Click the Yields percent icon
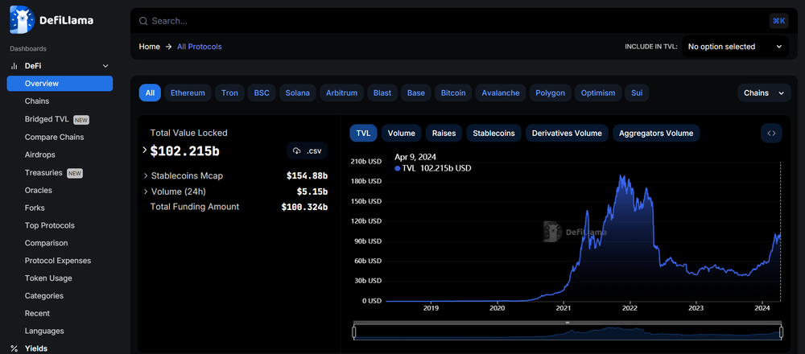This screenshot has height=354, width=805. click(x=14, y=348)
